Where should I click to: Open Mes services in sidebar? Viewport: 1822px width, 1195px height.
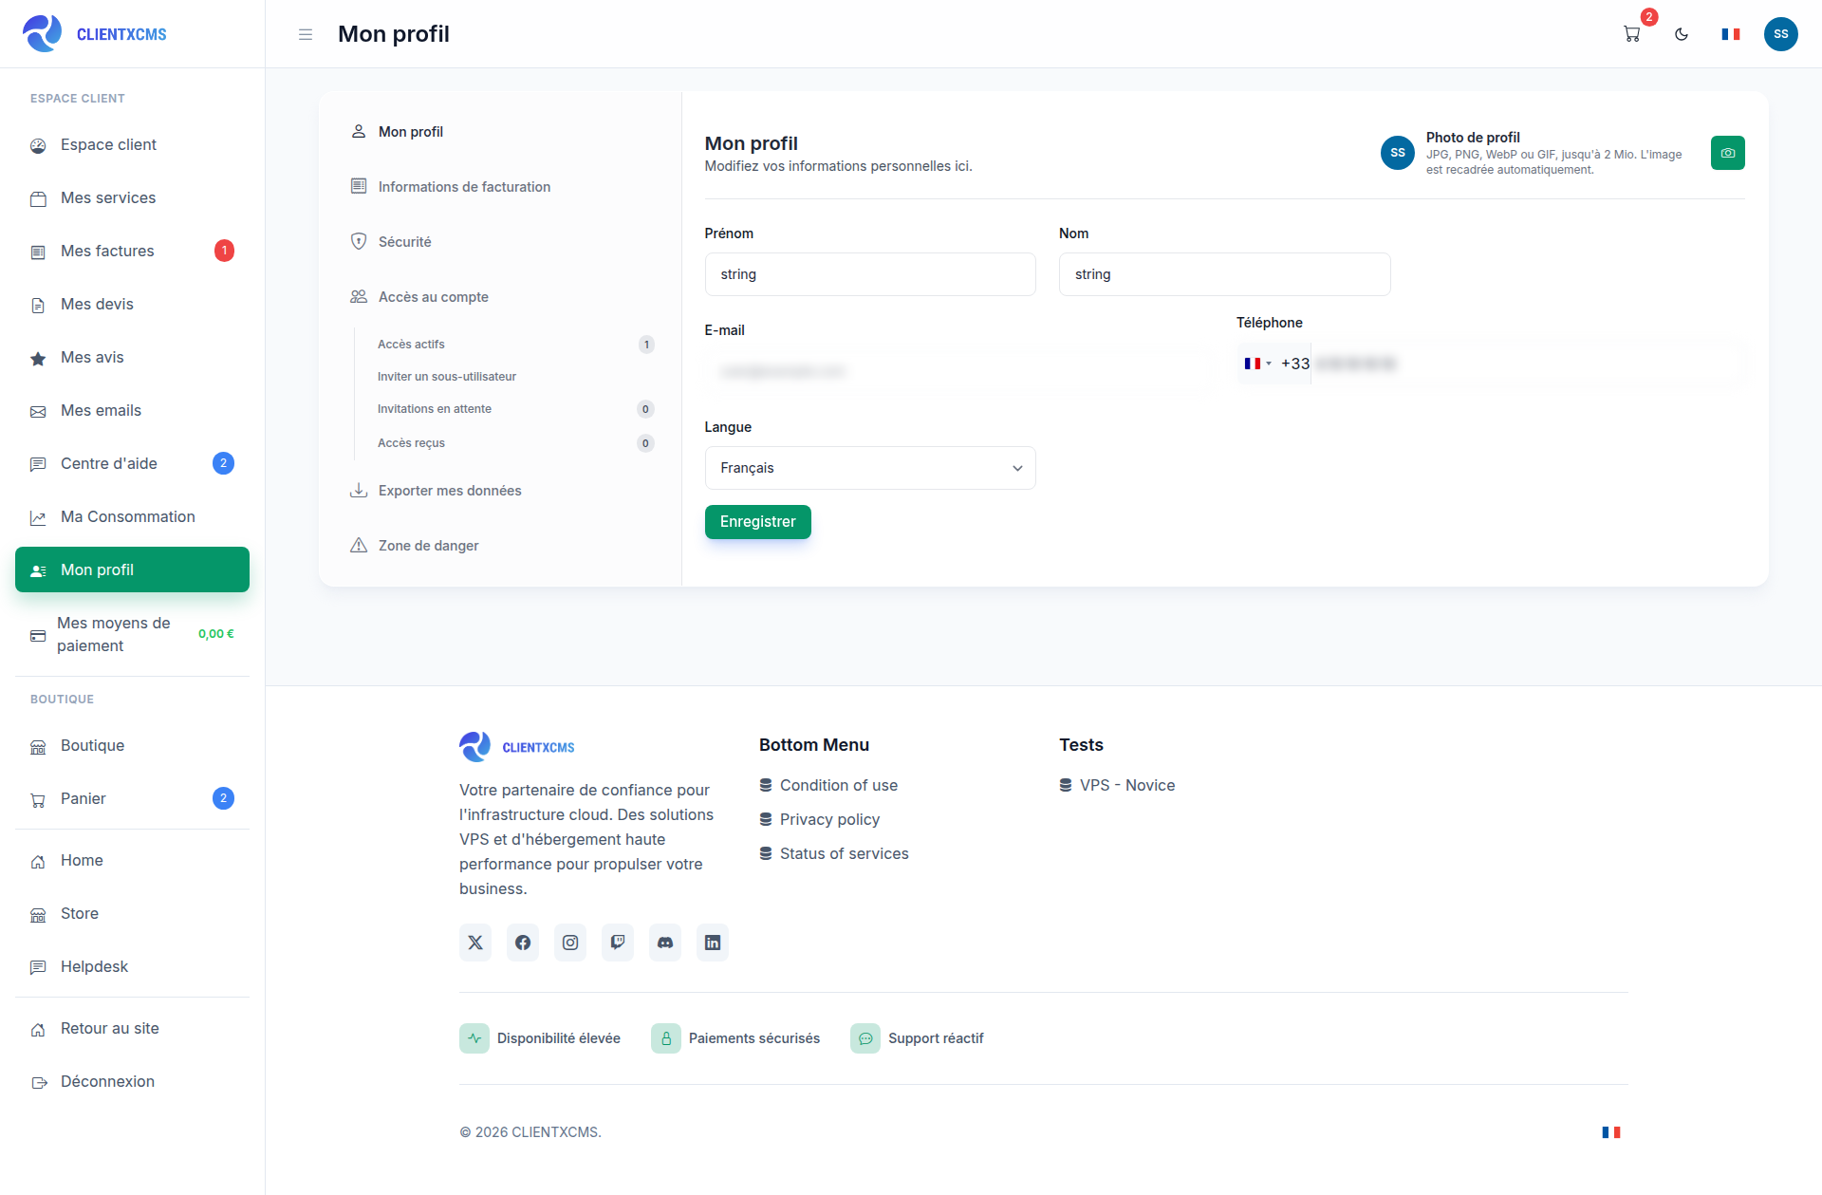pos(132,198)
